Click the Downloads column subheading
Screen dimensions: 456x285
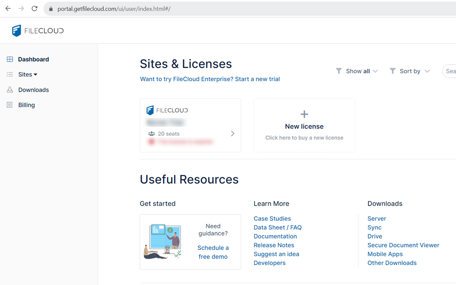coord(385,203)
